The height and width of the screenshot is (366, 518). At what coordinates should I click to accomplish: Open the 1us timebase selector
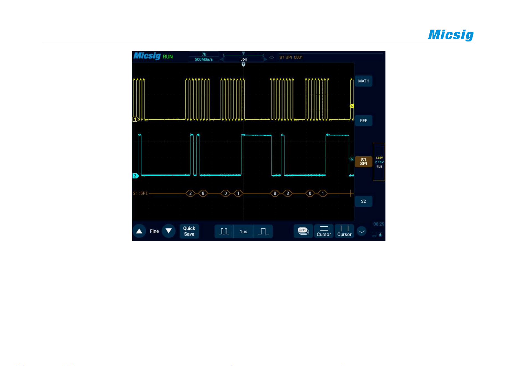coord(244,232)
